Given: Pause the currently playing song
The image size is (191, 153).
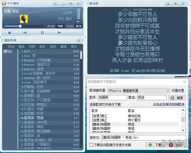Looking at the screenshot, I should (x=42, y=33).
